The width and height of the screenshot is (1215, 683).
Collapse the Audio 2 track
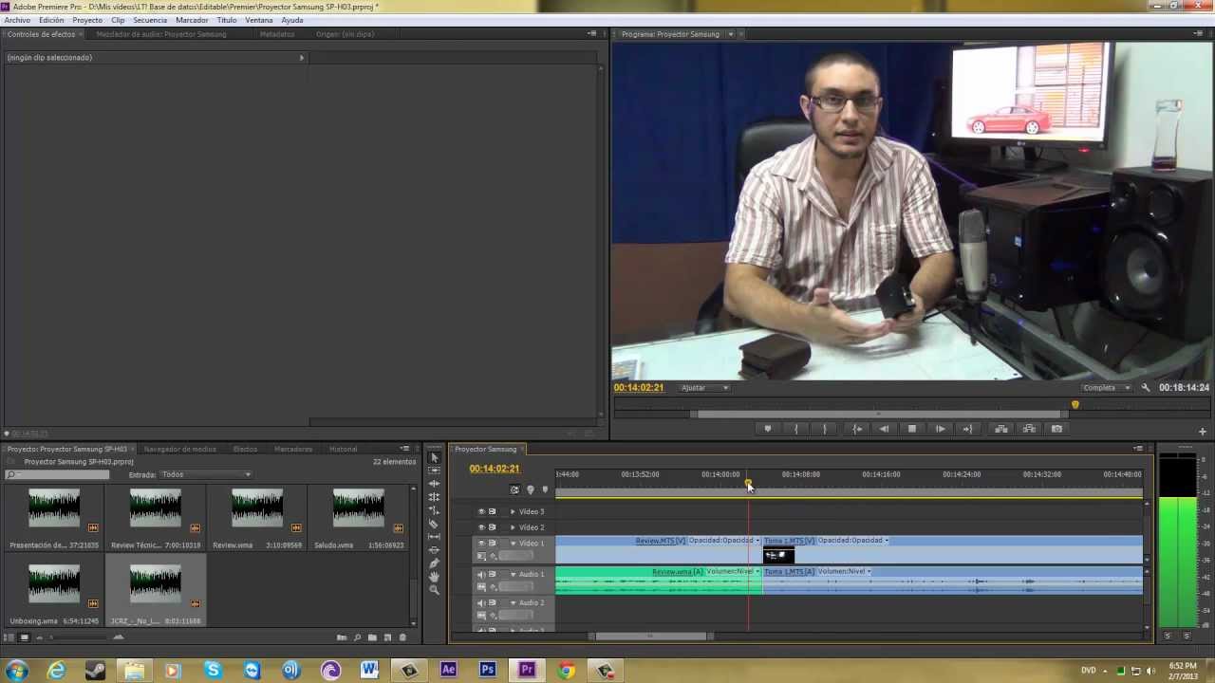[513, 602]
